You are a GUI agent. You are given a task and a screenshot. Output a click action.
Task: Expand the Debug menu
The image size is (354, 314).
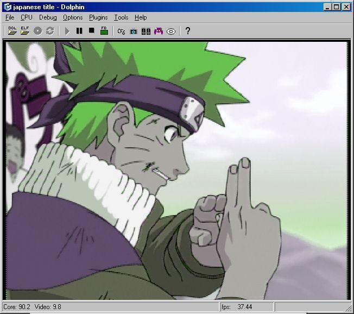[48, 17]
